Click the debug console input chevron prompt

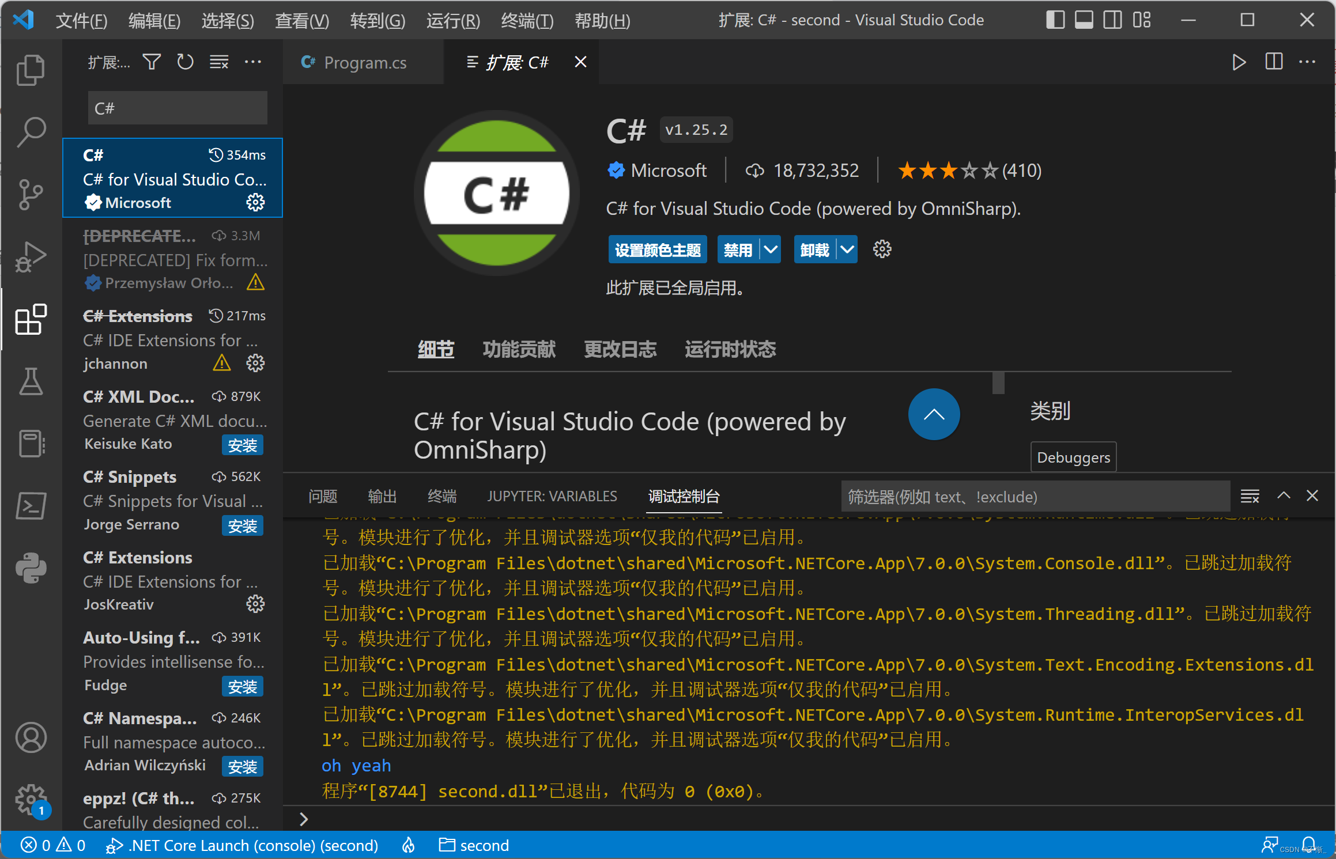[x=304, y=819]
